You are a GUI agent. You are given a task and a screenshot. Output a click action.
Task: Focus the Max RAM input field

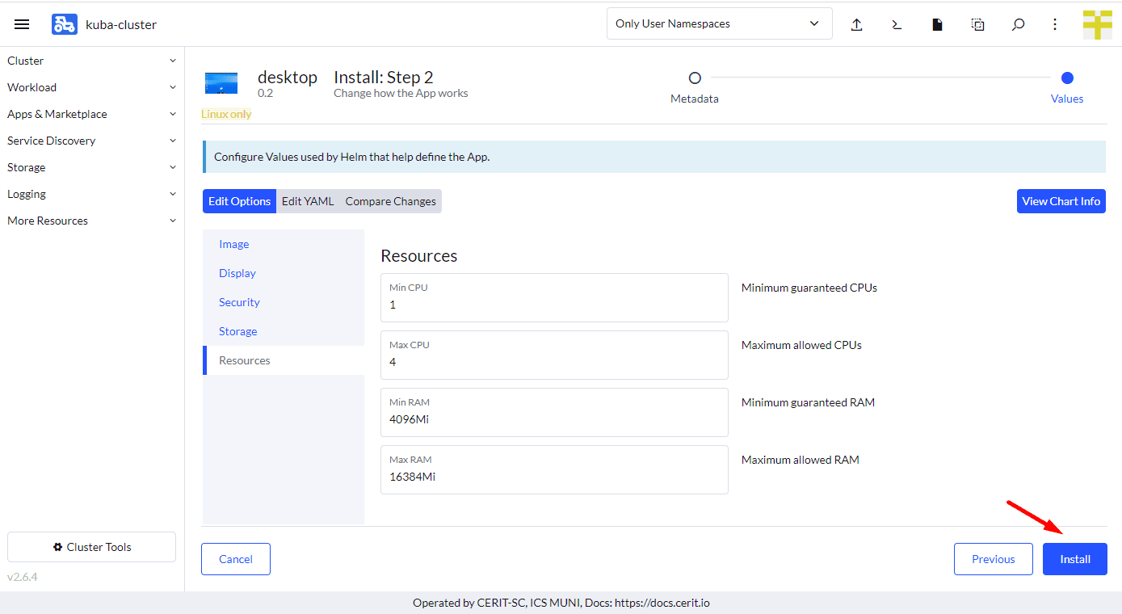[x=554, y=477]
